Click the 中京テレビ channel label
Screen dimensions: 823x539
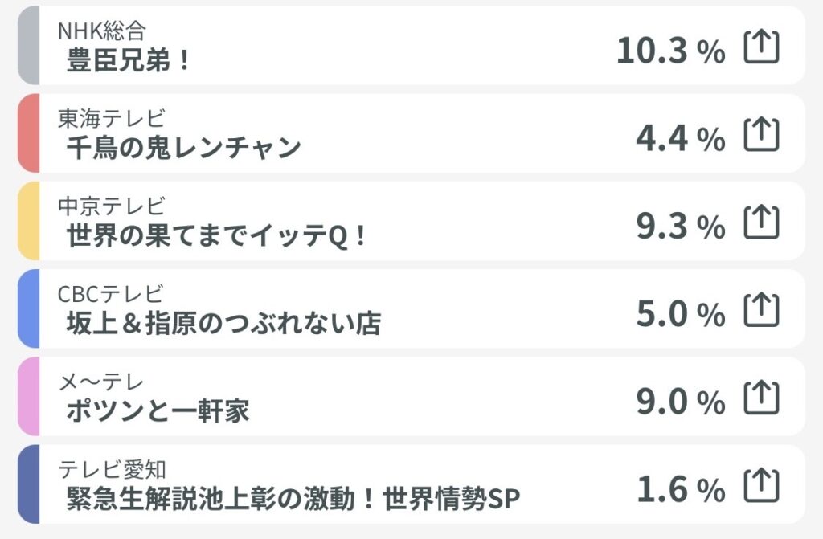coord(112,206)
